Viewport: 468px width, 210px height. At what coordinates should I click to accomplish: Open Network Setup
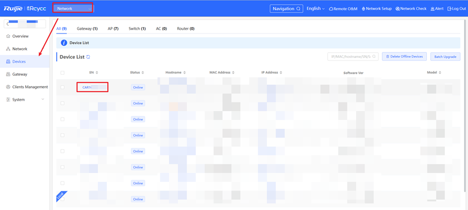[376, 9]
